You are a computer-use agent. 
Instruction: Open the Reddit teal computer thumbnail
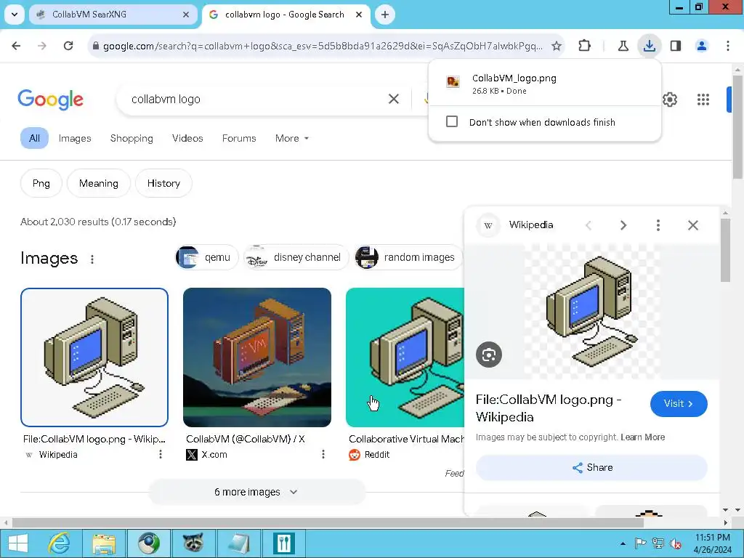coord(405,357)
